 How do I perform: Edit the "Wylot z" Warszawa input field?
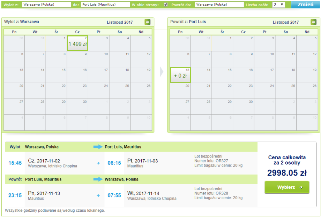(x=46, y=5)
